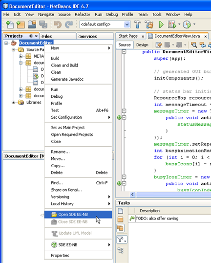
Task: Open the Set Configuration submenu
Action: pos(78,117)
